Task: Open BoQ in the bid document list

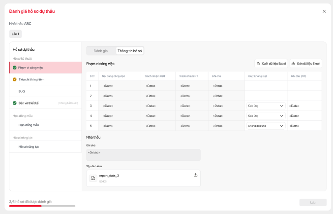Action: 22,91
